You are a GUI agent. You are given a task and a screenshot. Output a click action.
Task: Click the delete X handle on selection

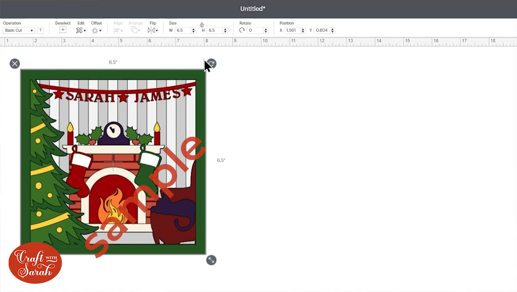(x=15, y=64)
